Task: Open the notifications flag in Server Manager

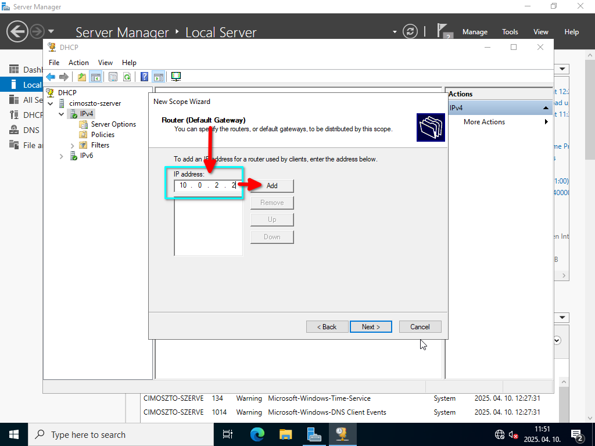Action: [444, 31]
